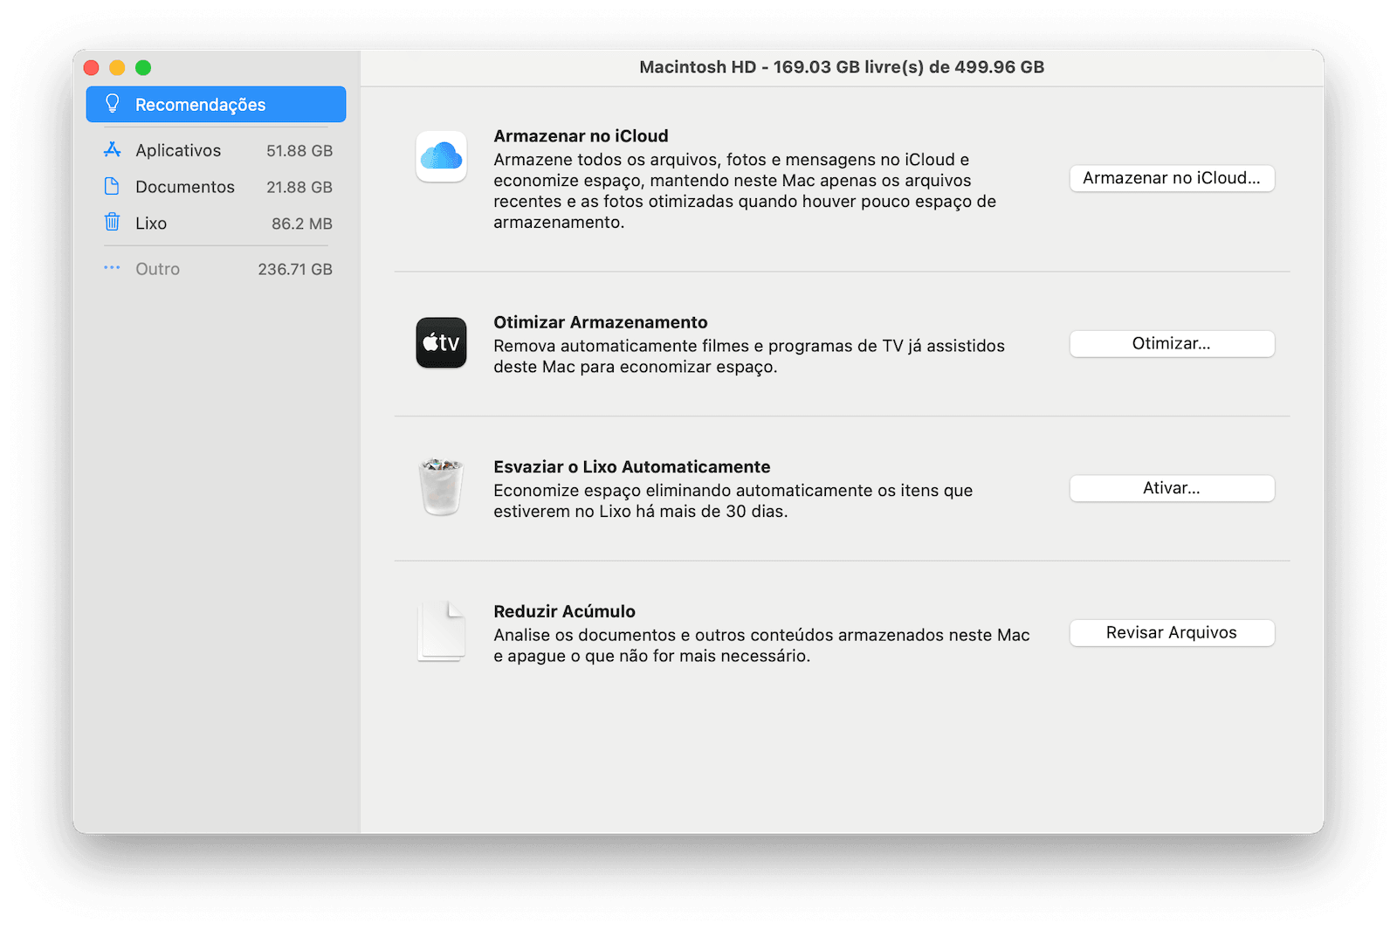Click the trash icon beside Lixo
This screenshot has width=1397, height=930.
coord(112,222)
